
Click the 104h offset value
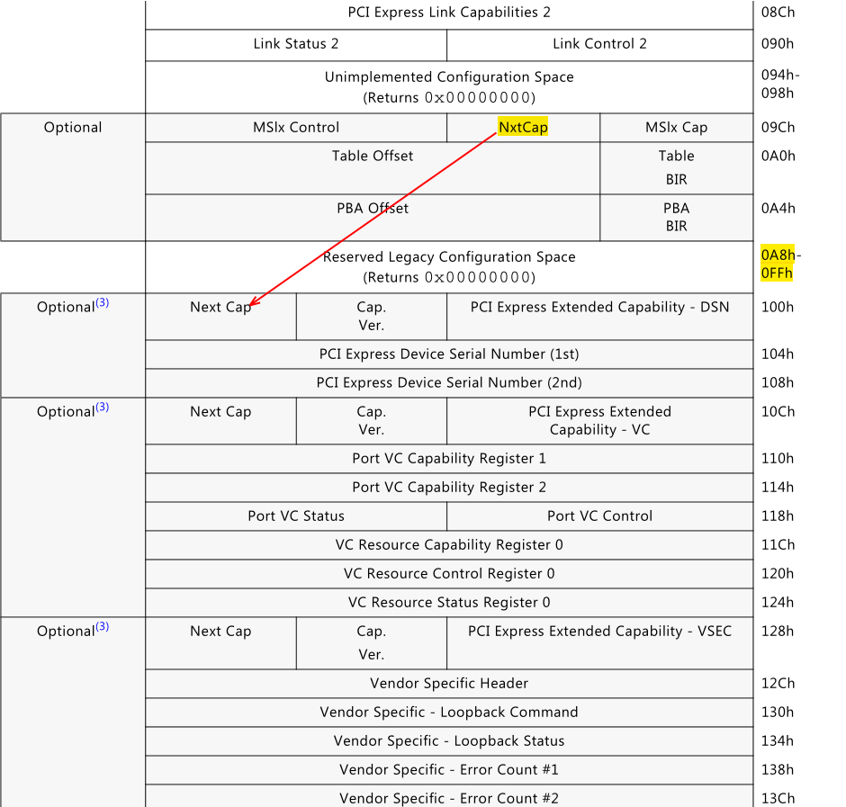pyautogui.click(x=778, y=354)
